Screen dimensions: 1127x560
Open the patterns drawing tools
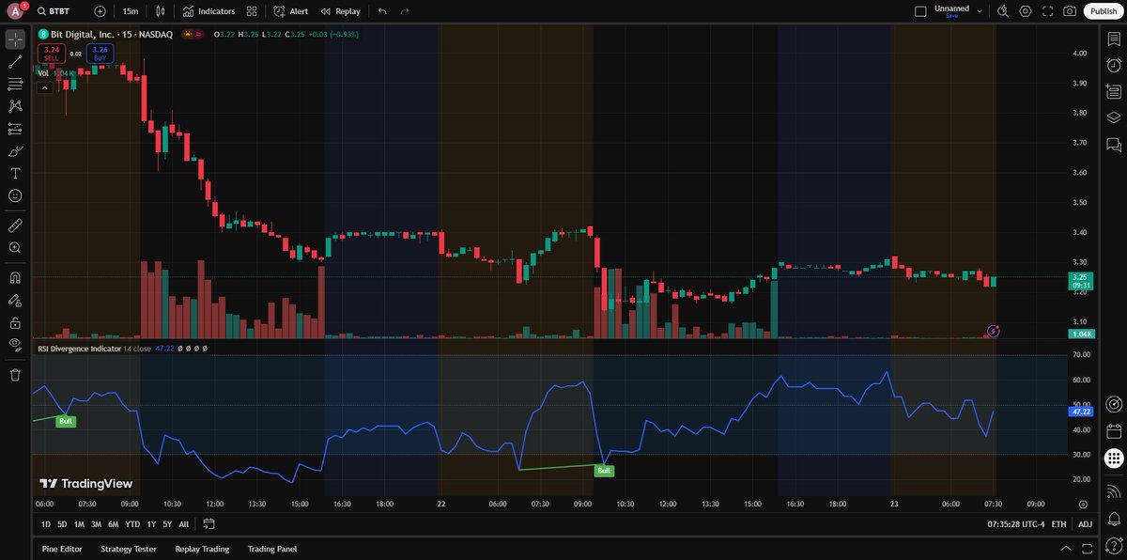click(x=15, y=107)
